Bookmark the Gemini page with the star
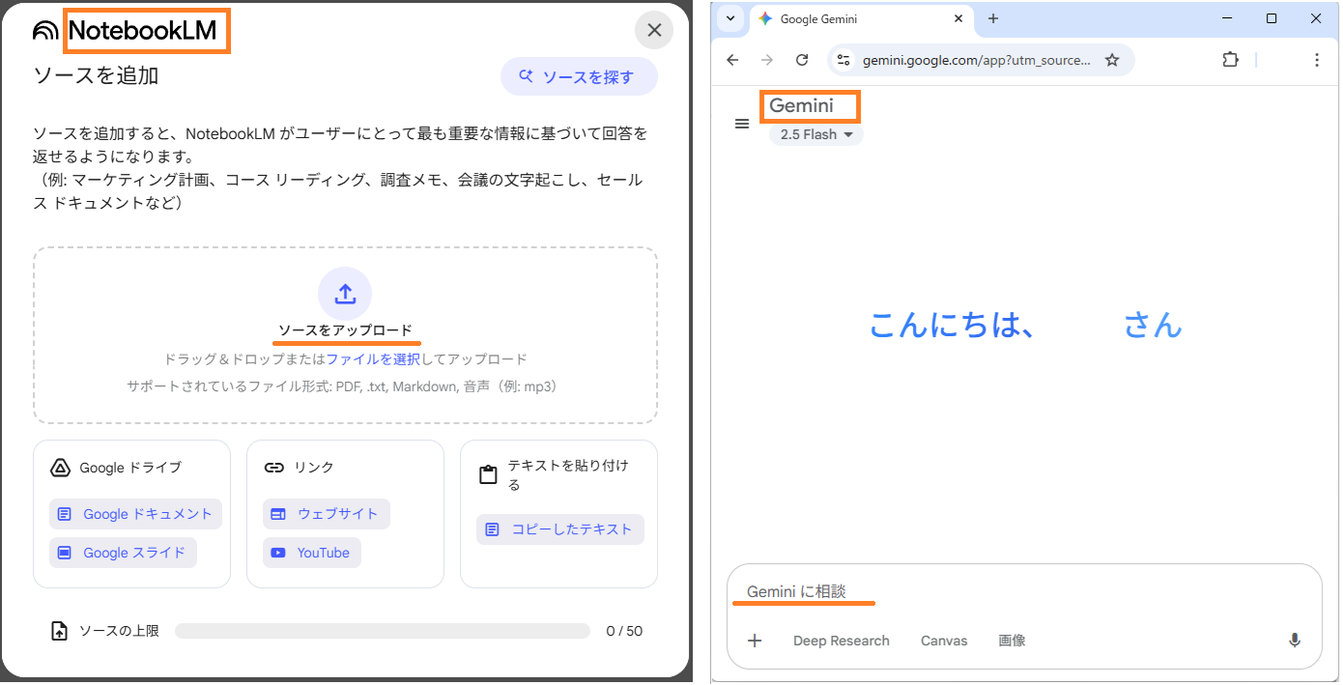Viewport: 1343px width, 685px height. tap(1112, 59)
